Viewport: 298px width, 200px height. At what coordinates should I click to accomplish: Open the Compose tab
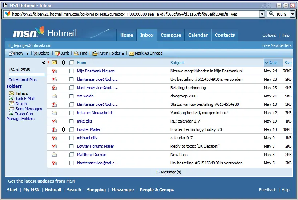171,35
